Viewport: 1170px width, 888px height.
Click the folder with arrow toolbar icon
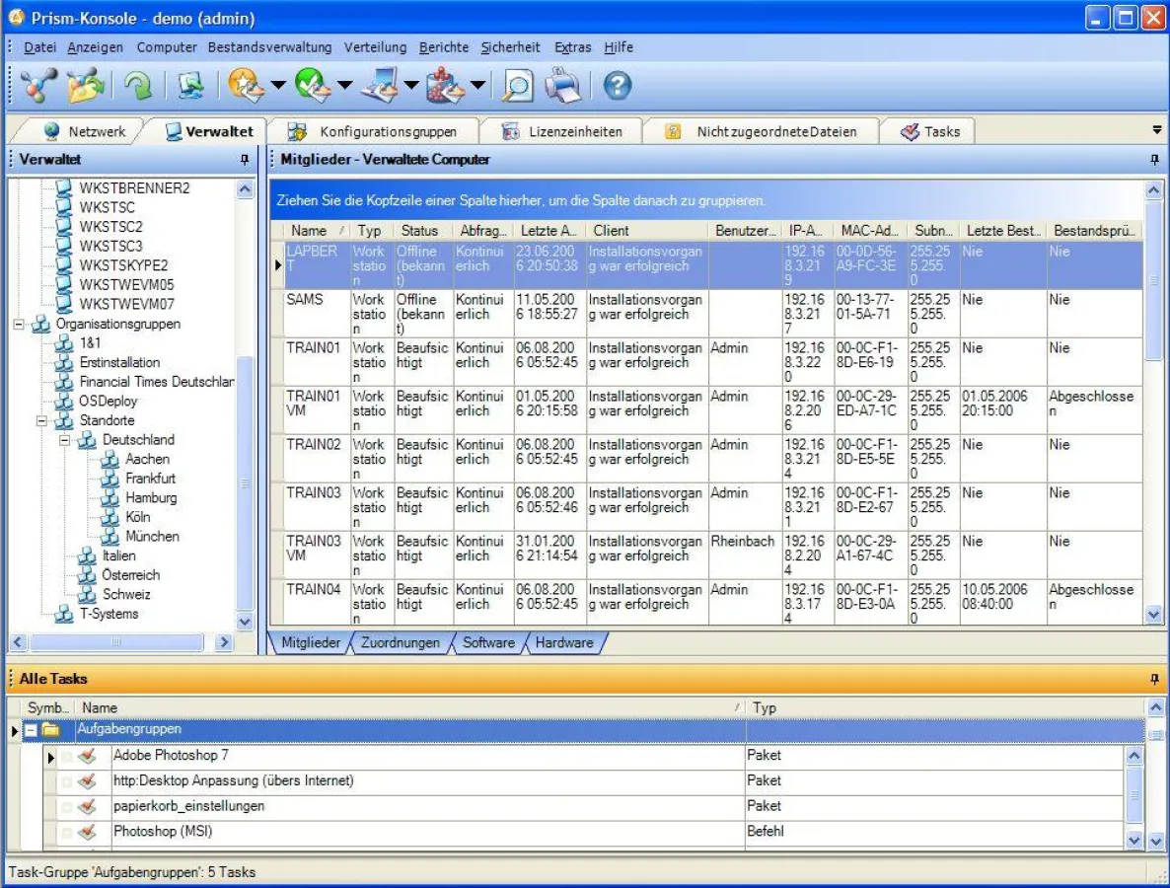[86, 87]
